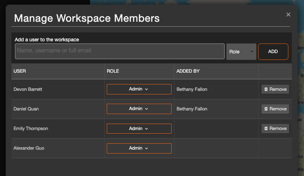Select the Daniel Quan user name

click(x=26, y=109)
